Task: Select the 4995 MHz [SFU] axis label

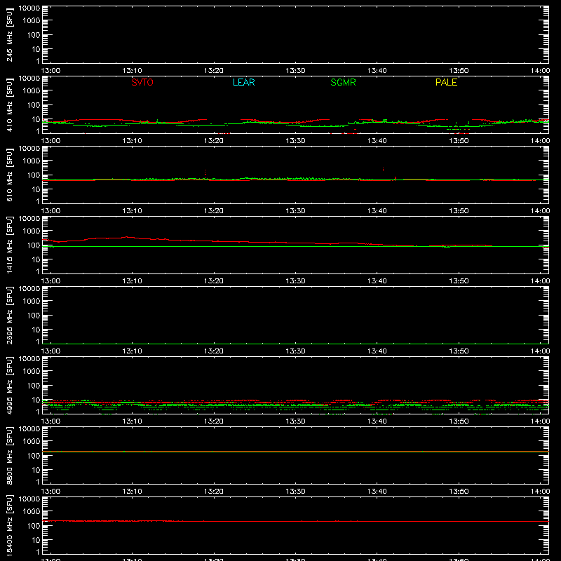Action: coord(9,385)
